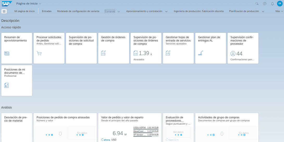Expand Aprovisionamiento y contratación chevron
Viewport: 284px width, 142px height.
[166, 11]
